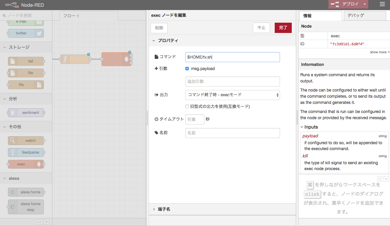Select the tail palette node
The height and width of the screenshot is (226, 390).
[26, 61]
